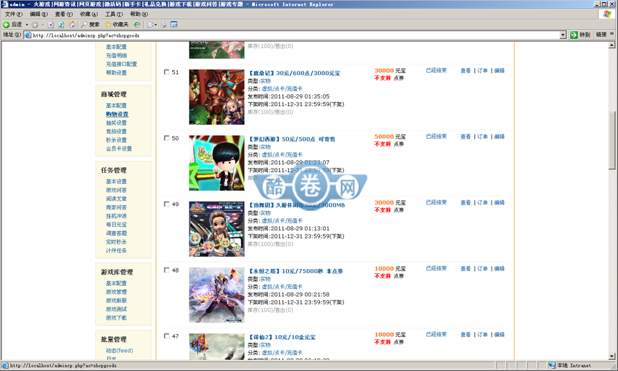Expand the address bar URL dropdown
618x371 pixels.
point(563,35)
